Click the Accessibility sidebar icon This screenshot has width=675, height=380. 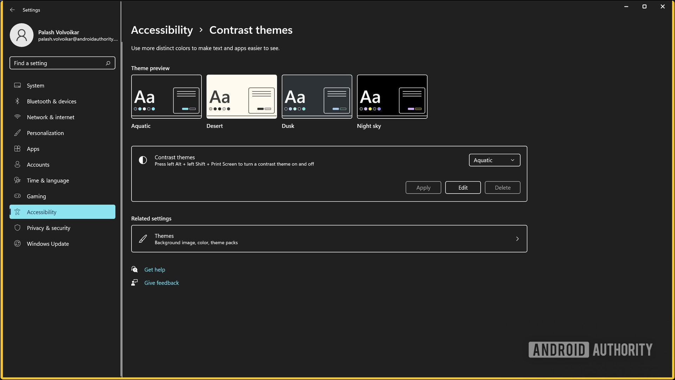[x=17, y=212]
